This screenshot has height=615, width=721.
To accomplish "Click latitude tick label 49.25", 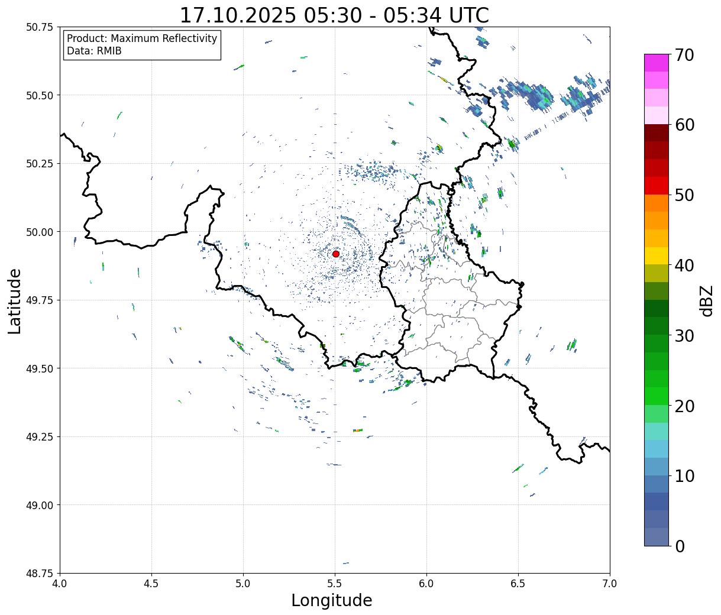I will click(39, 437).
